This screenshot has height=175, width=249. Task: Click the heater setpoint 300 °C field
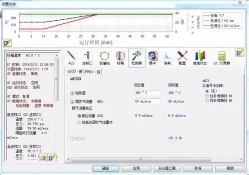point(147,93)
